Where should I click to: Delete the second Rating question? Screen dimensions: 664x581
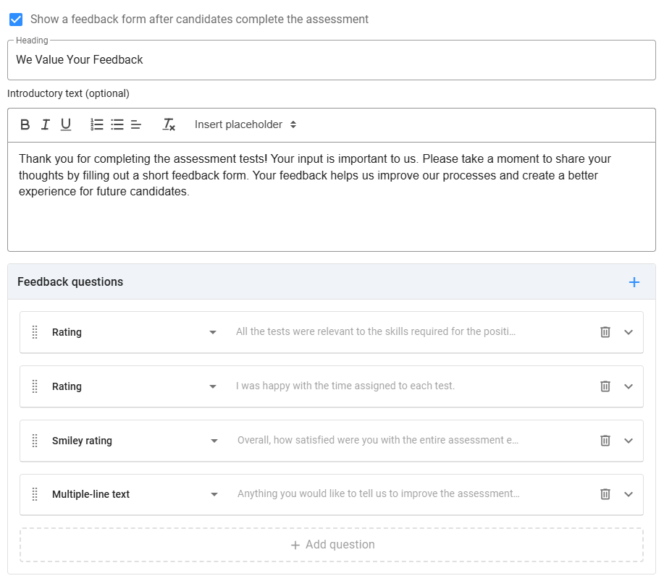click(605, 386)
